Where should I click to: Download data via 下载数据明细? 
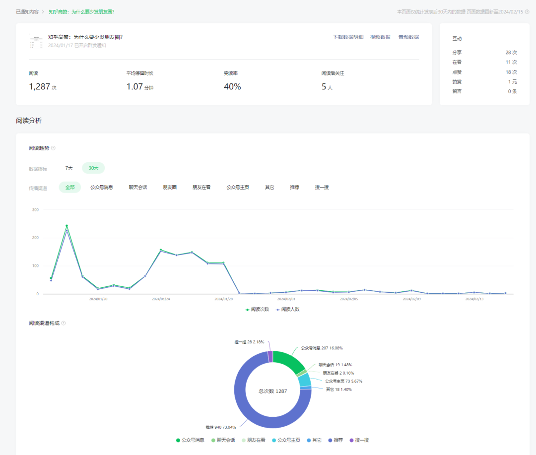pyautogui.click(x=348, y=37)
